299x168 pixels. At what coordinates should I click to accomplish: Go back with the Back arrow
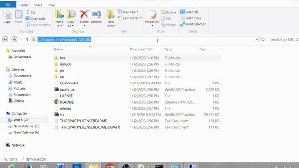pos(5,39)
